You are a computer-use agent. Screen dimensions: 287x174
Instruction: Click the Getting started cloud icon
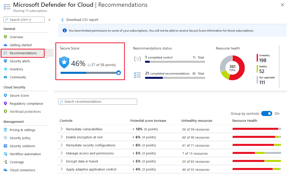(x=5, y=45)
